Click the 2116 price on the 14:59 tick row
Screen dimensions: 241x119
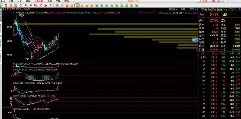click(x=214, y=58)
